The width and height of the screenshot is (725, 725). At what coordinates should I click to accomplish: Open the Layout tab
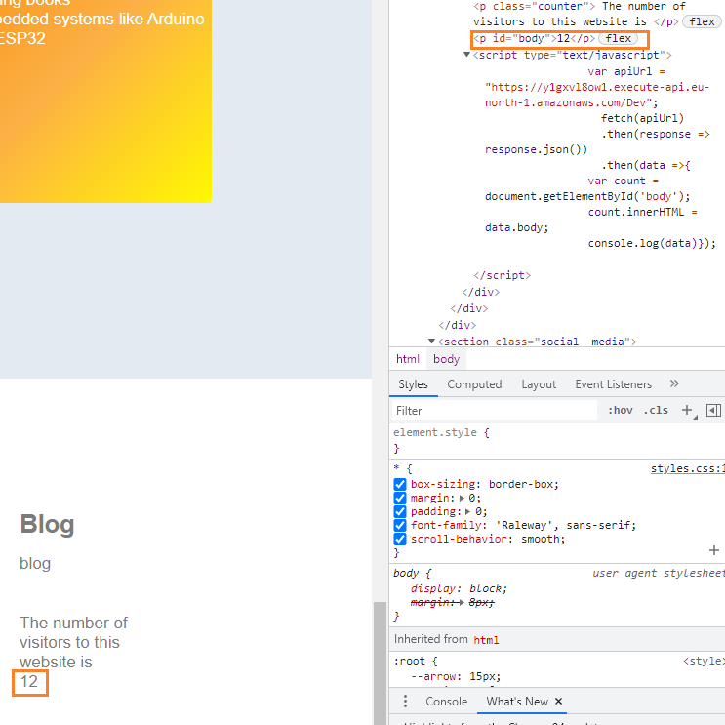click(x=539, y=384)
